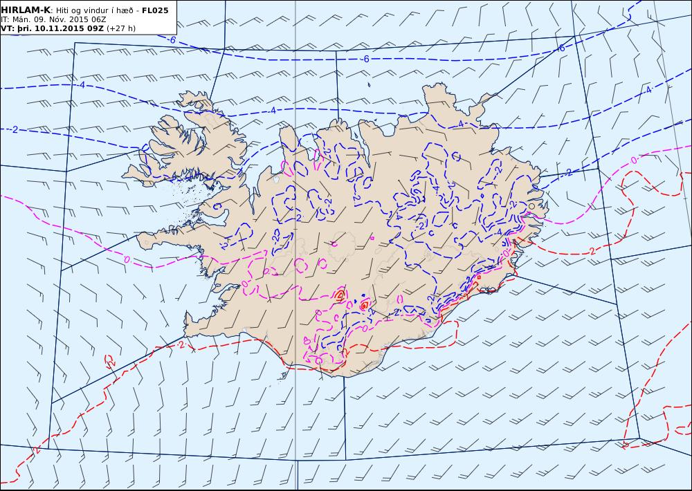Click the magenta 0 label over the sea west of Iceland
Screen dimensions: 692x491
pyautogui.click(x=127, y=260)
